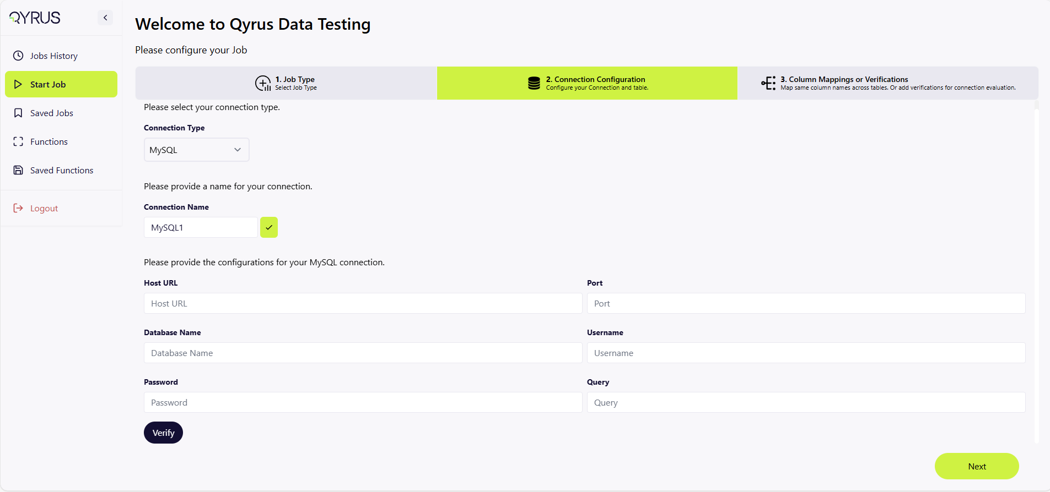
Task: Click the Start Job play icon
Action: [18, 84]
